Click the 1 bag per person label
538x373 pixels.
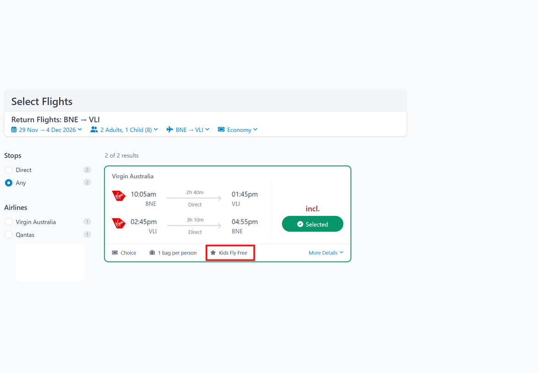pyautogui.click(x=177, y=252)
